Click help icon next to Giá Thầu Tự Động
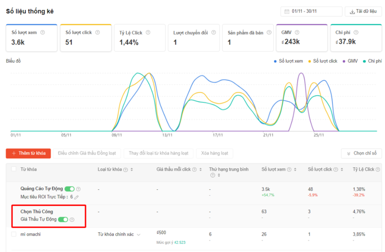 click(72, 220)
